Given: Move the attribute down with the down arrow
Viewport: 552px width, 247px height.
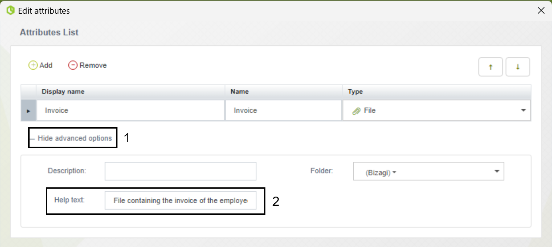Looking at the screenshot, I should click(518, 67).
